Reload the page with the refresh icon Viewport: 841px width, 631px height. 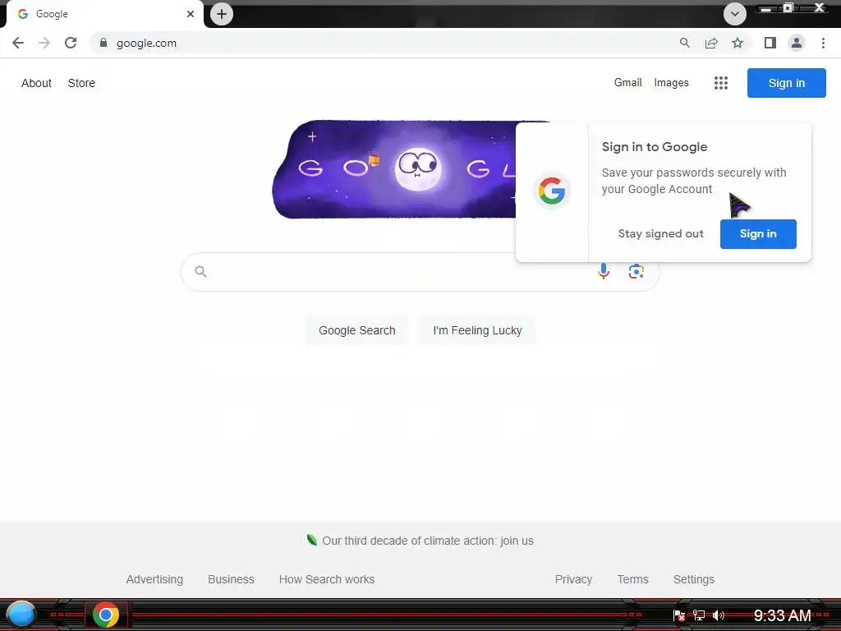coord(71,43)
